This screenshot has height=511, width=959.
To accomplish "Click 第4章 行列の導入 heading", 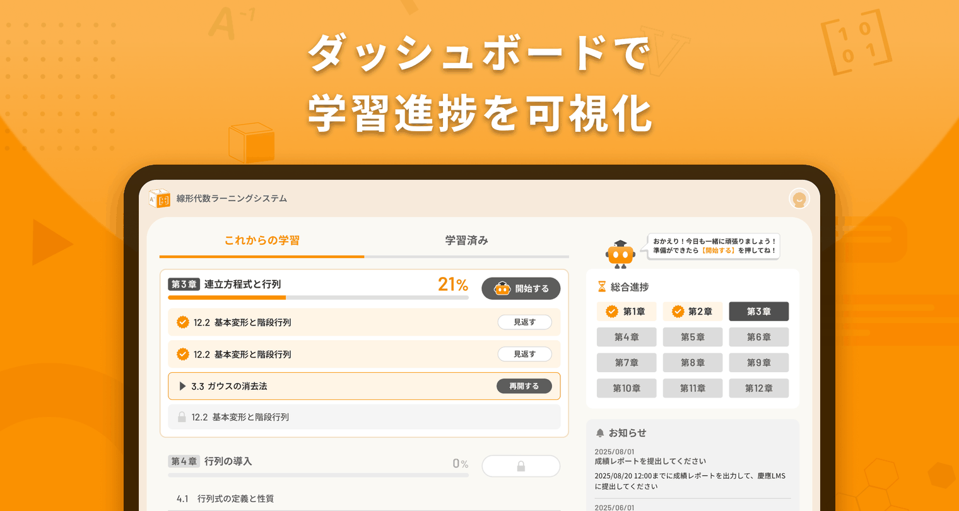I will coord(210,462).
